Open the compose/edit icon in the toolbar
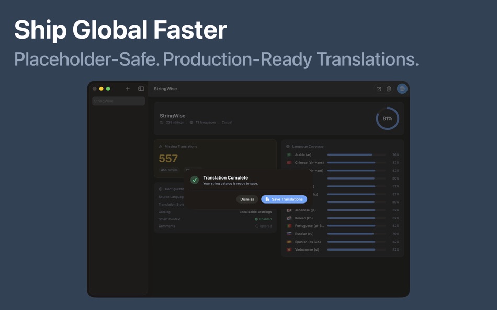497x310 pixels. [379, 89]
